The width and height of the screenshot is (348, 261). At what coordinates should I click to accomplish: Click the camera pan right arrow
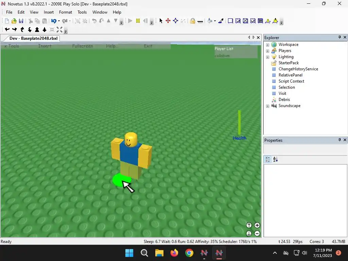15,29
